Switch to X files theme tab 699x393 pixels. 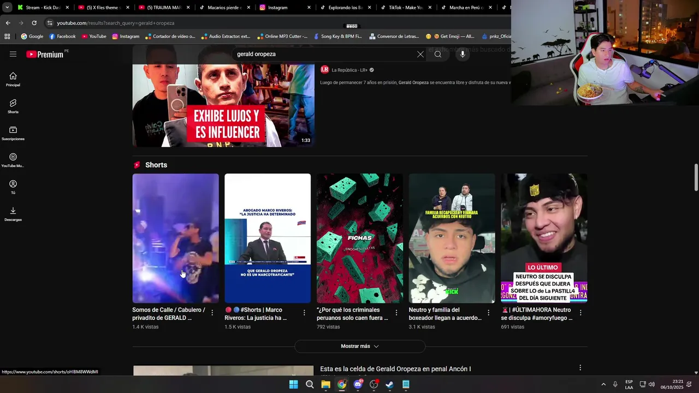103,8
